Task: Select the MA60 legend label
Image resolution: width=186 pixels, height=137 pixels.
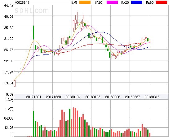Action: 150,2
